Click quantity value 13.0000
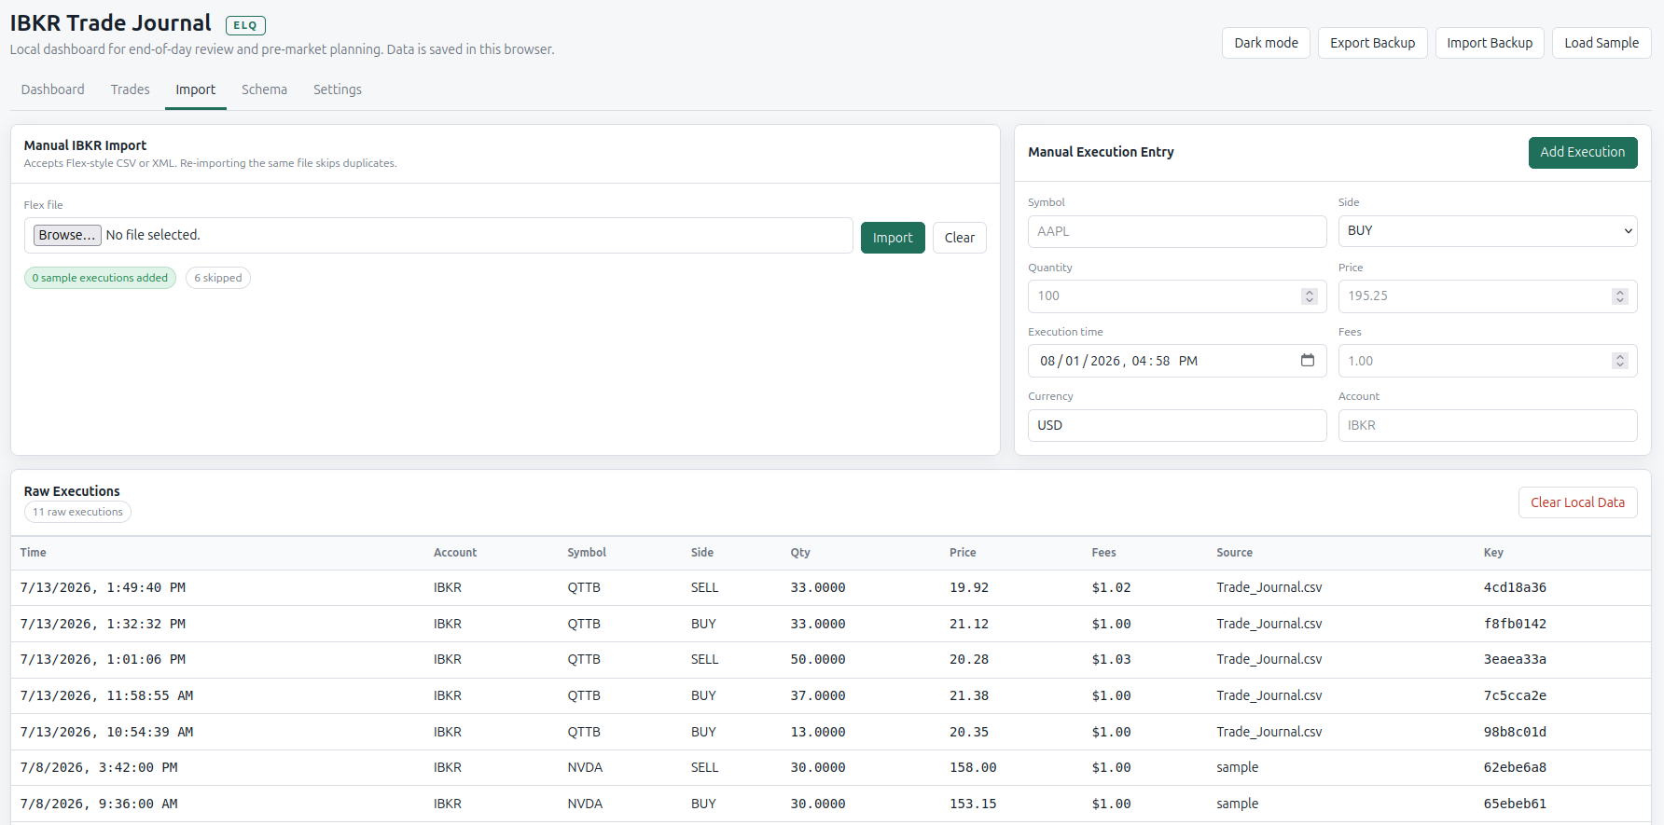This screenshot has height=825, width=1664. 818,732
